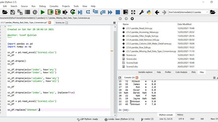The image size is (218, 122).
Task: Run current cell and advance to next
Action: pos(58,12)
